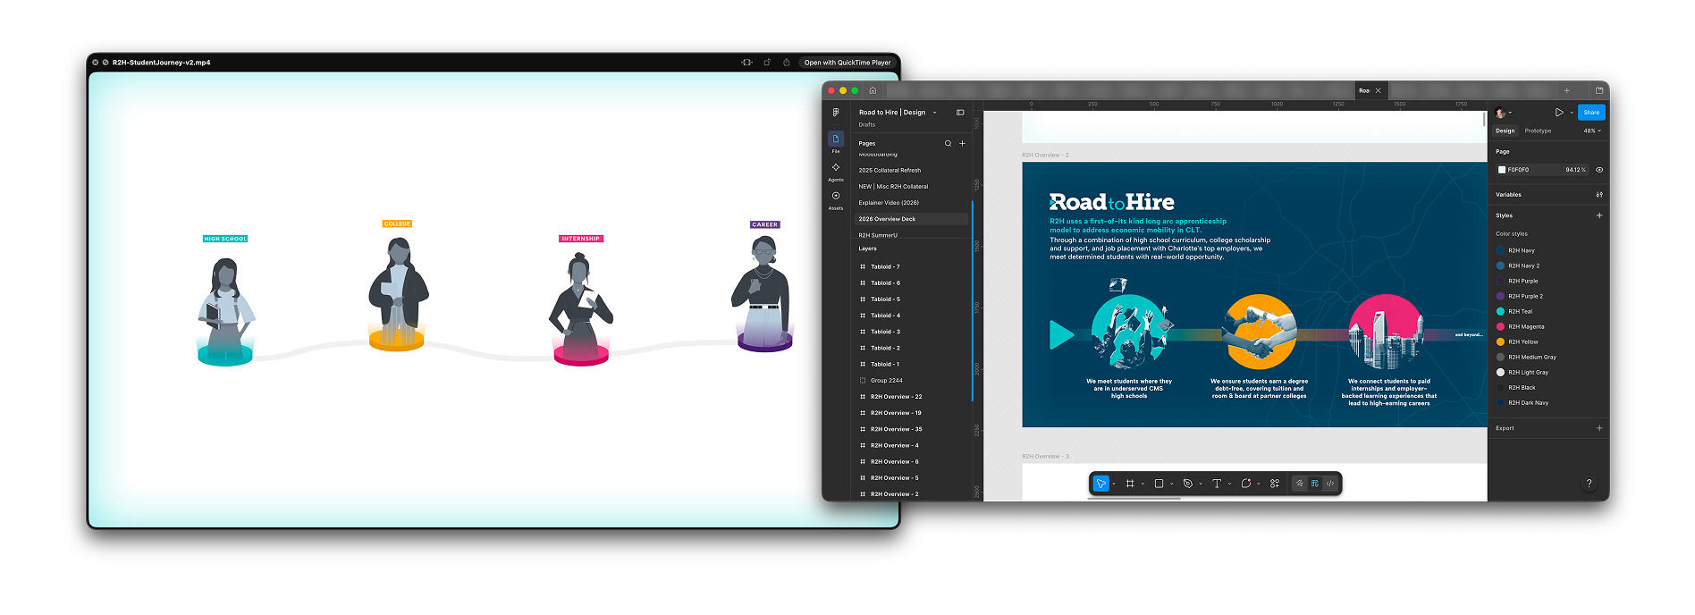Add an export setting with plus icon

tap(1599, 428)
